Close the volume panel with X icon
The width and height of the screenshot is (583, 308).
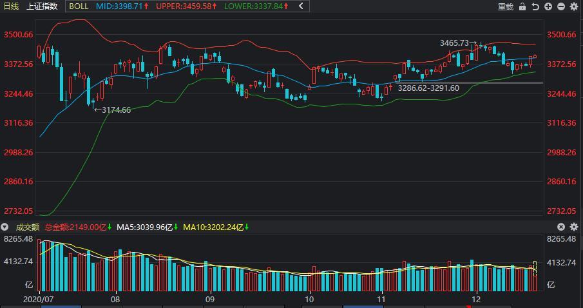tap(561, 227)
